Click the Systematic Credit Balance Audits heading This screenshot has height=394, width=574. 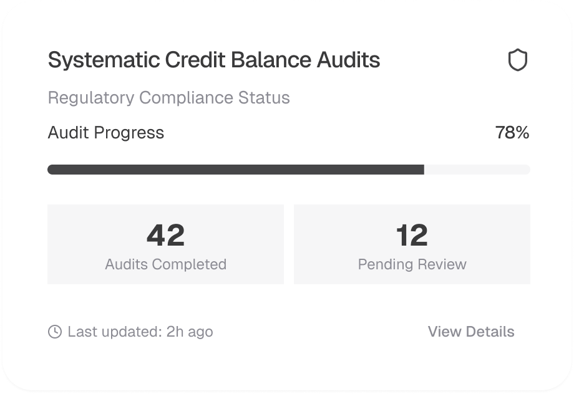(214, 60)
